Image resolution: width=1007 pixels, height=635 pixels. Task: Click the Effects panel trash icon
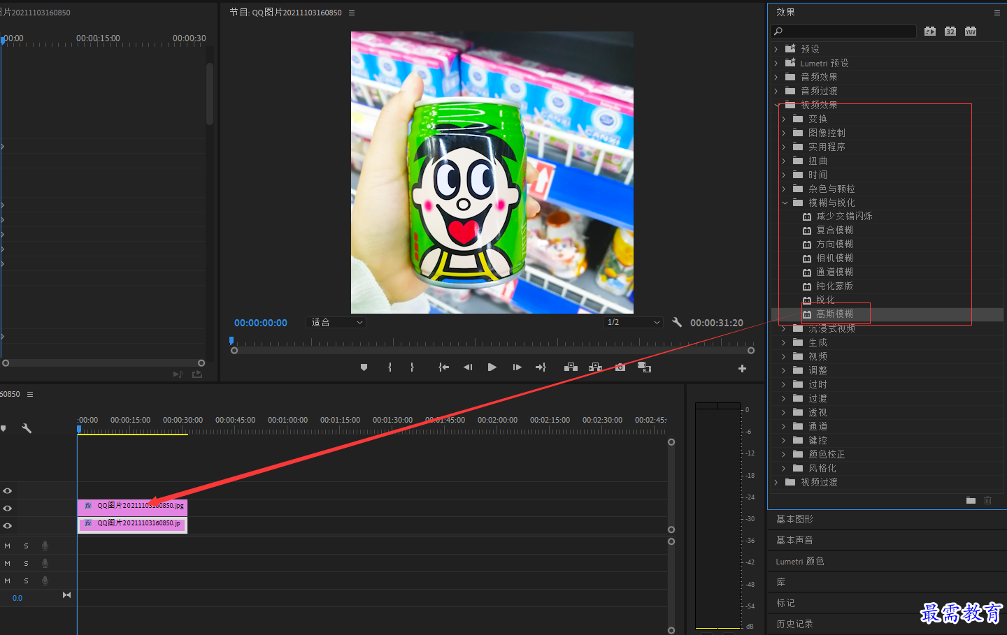(x=987, y=500)
